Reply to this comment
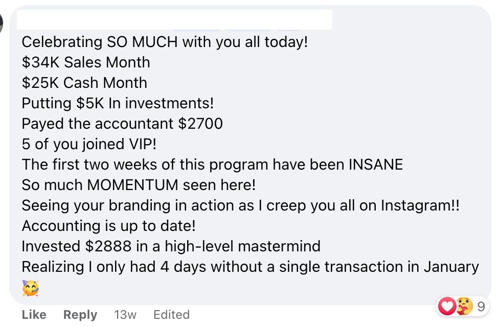The width and height of the screenshot is (500, 327). tap(80, 315)
